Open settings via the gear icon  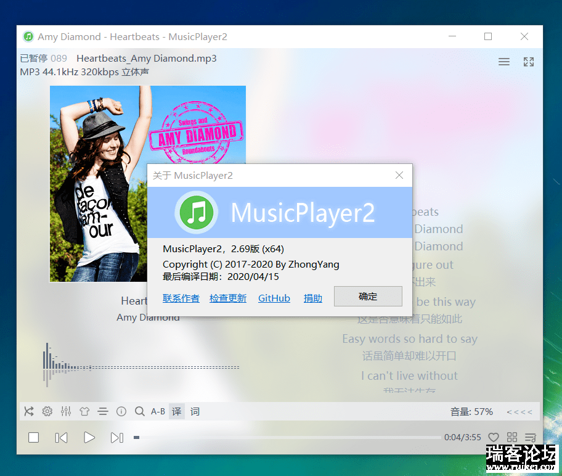tap(47, 411)
